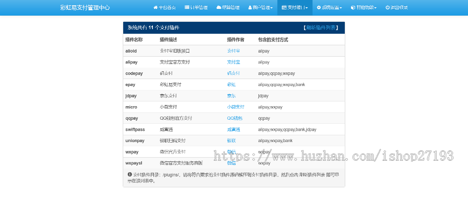This screenshot has width=468, height=217.
Task: Click the 码支付 author link
Action: pos(233,73)
